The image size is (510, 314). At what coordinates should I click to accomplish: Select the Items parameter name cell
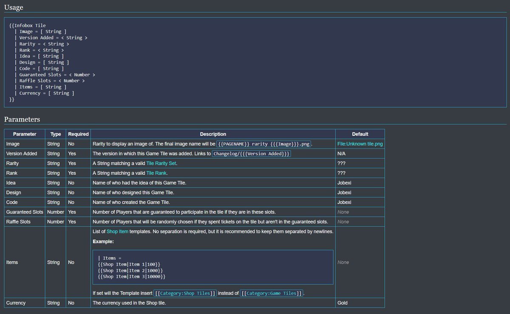point(25,262)
